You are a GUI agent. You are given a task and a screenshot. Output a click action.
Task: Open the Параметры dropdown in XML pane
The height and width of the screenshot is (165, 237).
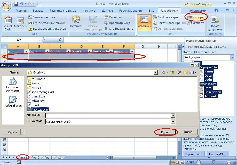click(194, 154)
